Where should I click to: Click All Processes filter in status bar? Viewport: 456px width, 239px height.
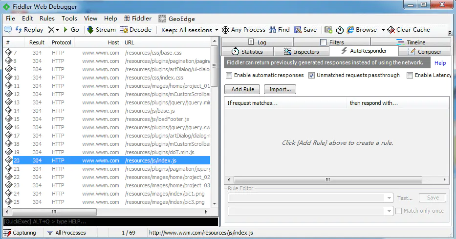pyautogui.click(x=66, y=233)
